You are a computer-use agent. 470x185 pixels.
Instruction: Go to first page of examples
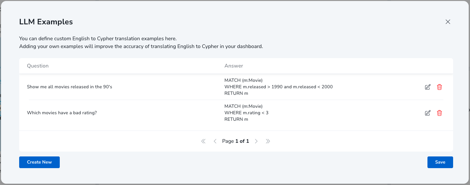click(x=203, y=141)
